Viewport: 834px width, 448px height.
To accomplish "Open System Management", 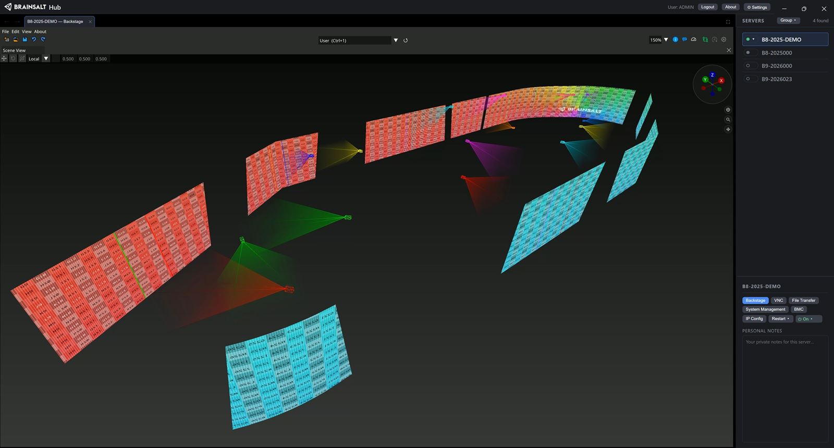I will (765, 309).
